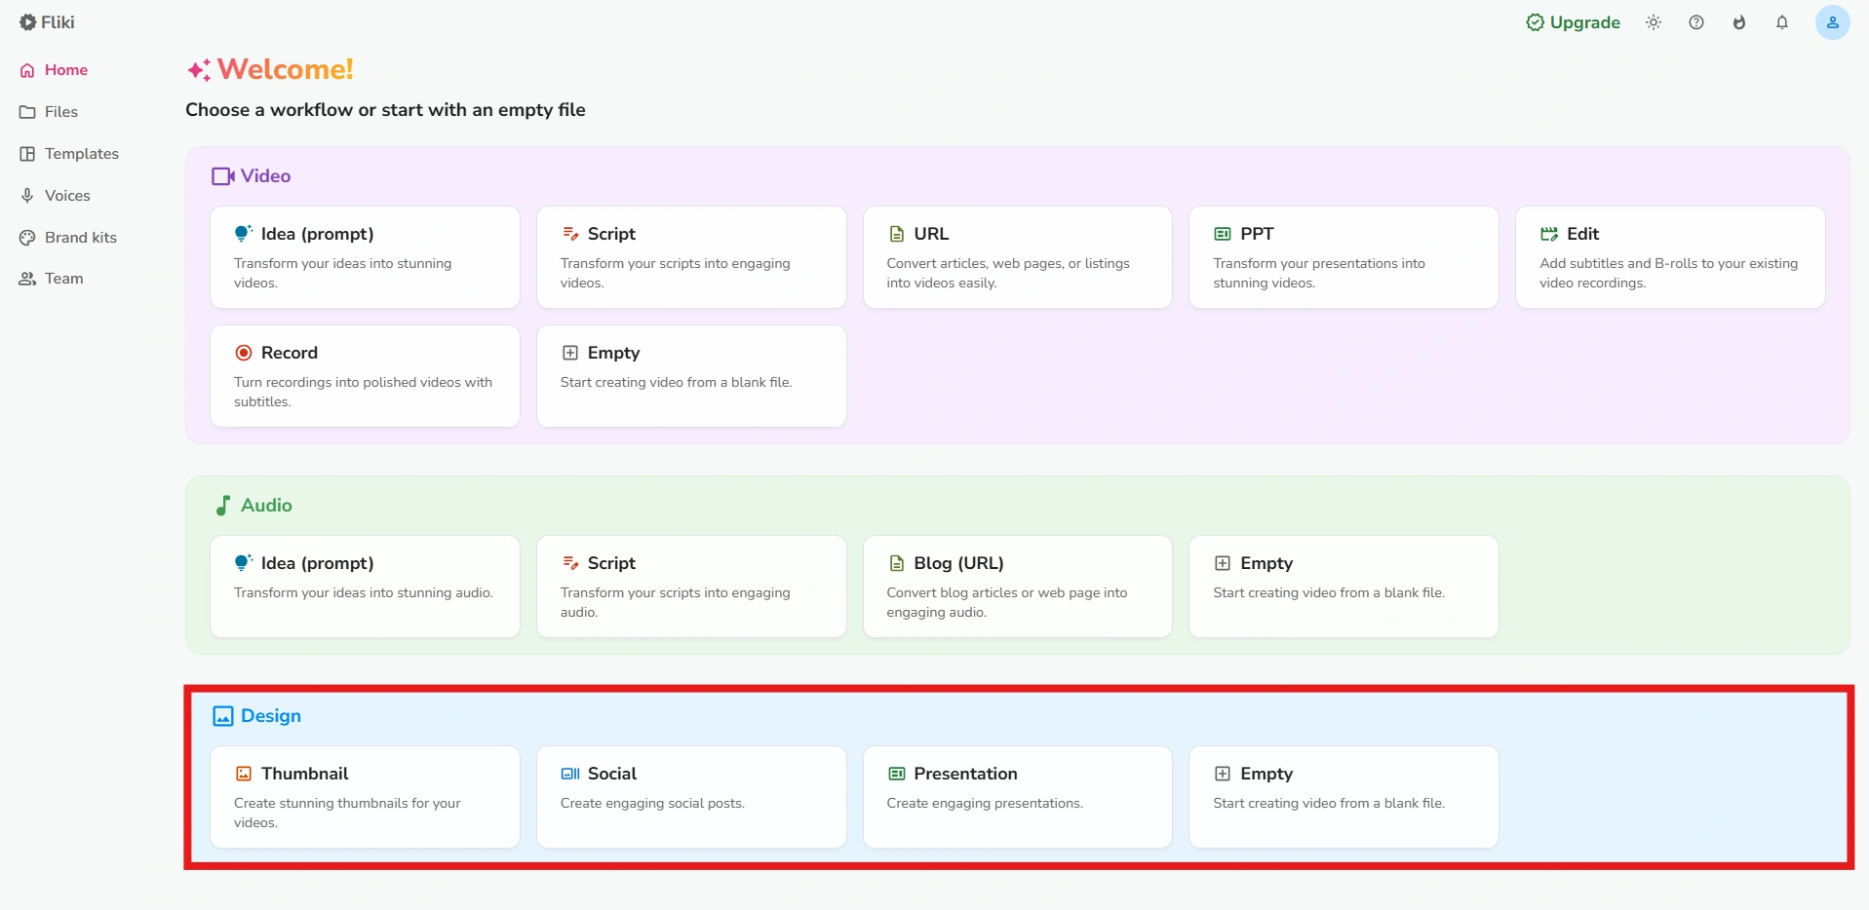Click the Audio section music note icon
This screenshot has width=1869, height=910.
pos(223,506)
